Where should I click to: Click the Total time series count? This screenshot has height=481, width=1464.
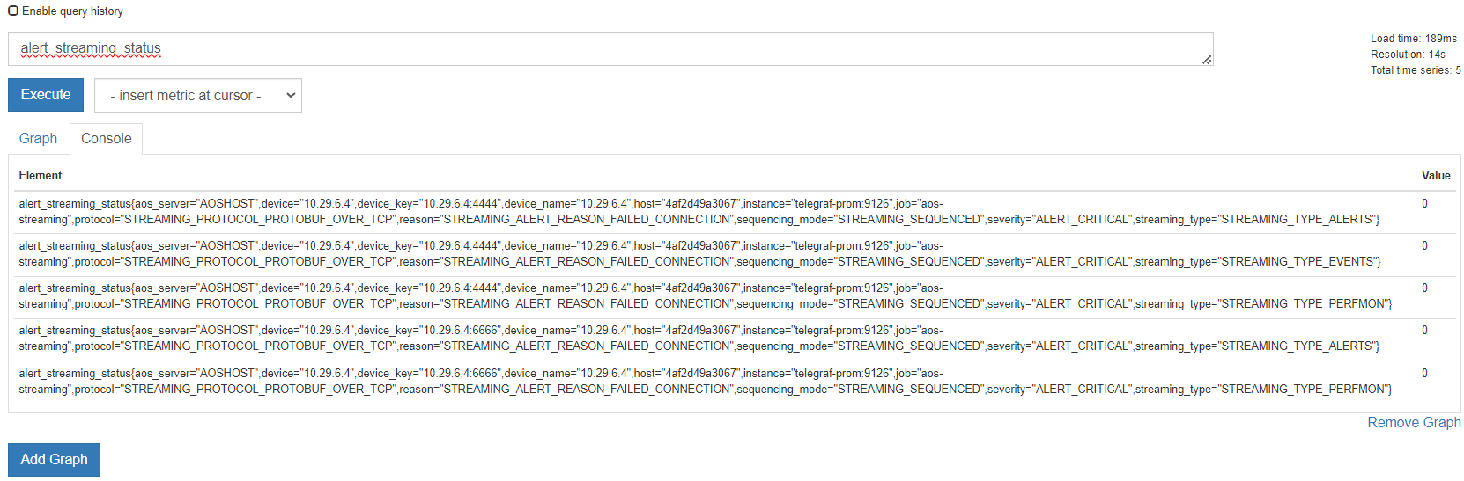[x=1415, y=70]
